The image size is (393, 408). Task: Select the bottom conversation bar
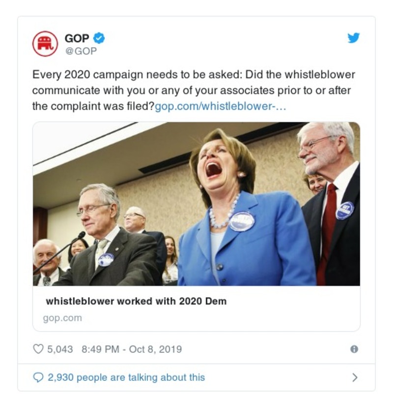pyautogui.click(x=196, y=376)
